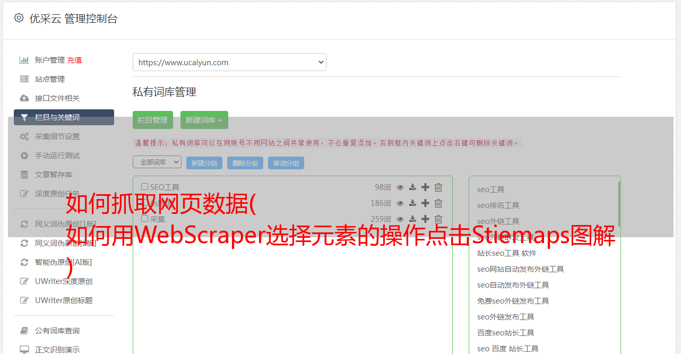This screenshot has width=681, height=354.
Task: Click the 栏目管理 button
Action: 153,120
